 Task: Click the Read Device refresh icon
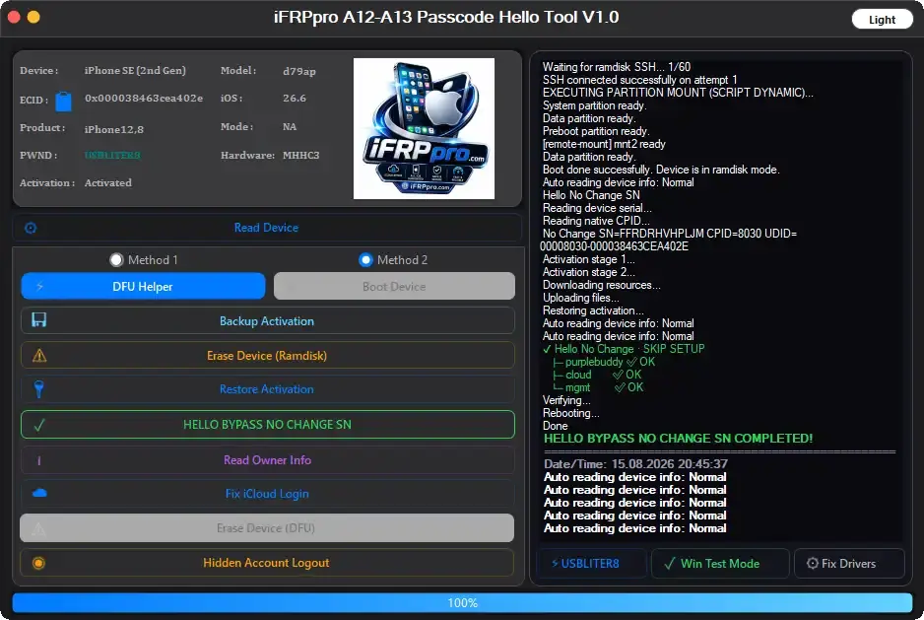[x=31, y=228]
